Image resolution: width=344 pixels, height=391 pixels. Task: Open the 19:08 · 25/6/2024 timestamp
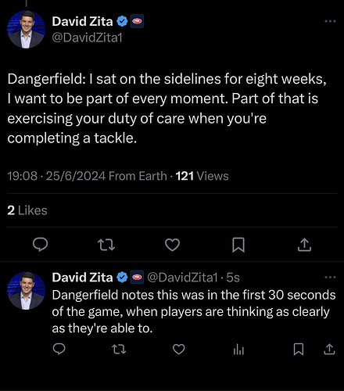(56, 176)
